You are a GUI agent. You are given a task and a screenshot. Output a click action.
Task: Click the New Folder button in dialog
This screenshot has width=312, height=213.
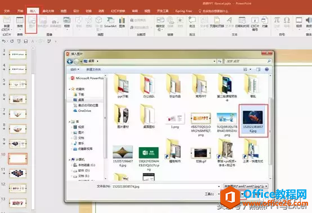tap(93, 70)
